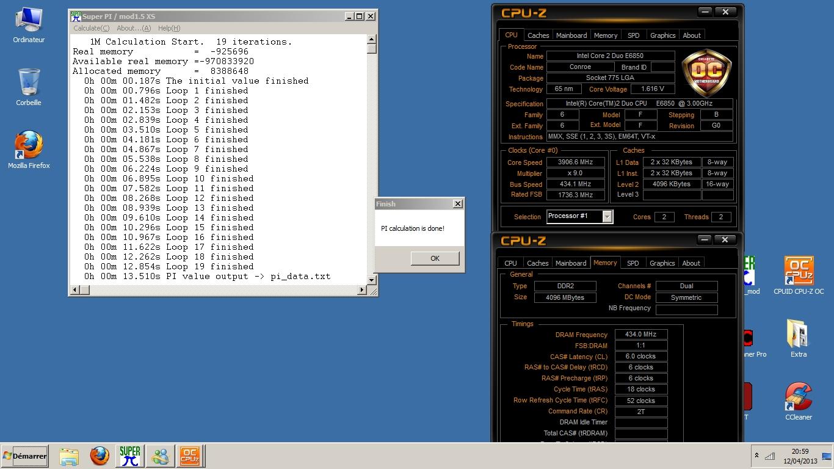Click the memory Size value 4096 MBytes
The height and width of the screenshot is (469, 834).
566,297
